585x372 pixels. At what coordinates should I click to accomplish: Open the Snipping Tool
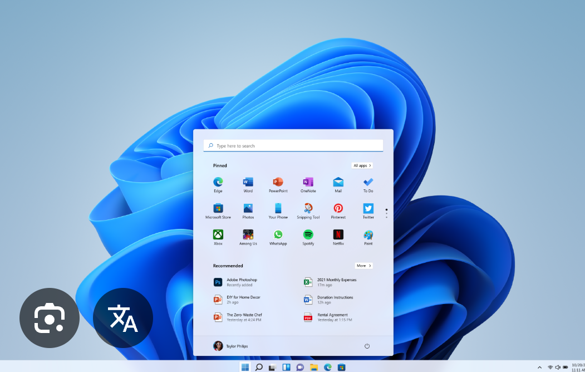click(308, 211)
